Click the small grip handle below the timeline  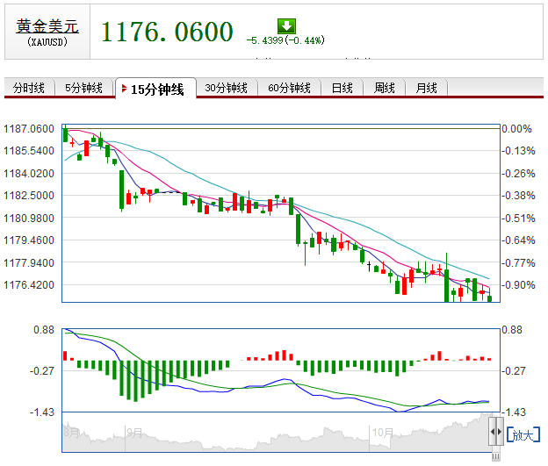click(496, 456)
